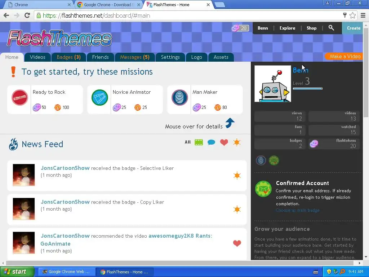Open Google Chrome Web taskbar item
Viewport: 369px width, 277px height.
[x=66, y=272]
